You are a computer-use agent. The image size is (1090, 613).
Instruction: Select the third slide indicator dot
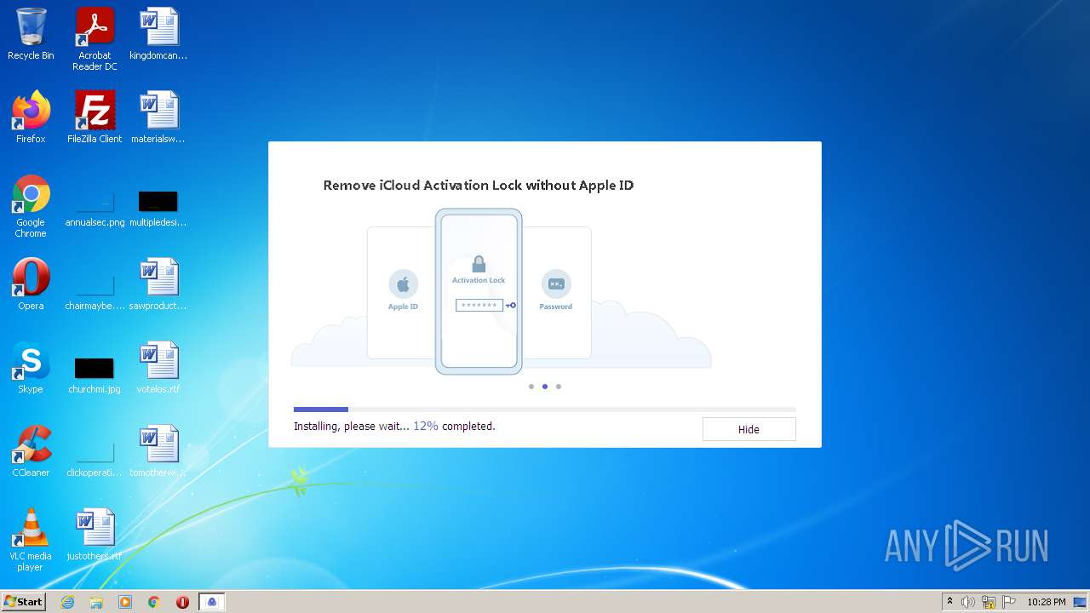click(x=559, y=387)
